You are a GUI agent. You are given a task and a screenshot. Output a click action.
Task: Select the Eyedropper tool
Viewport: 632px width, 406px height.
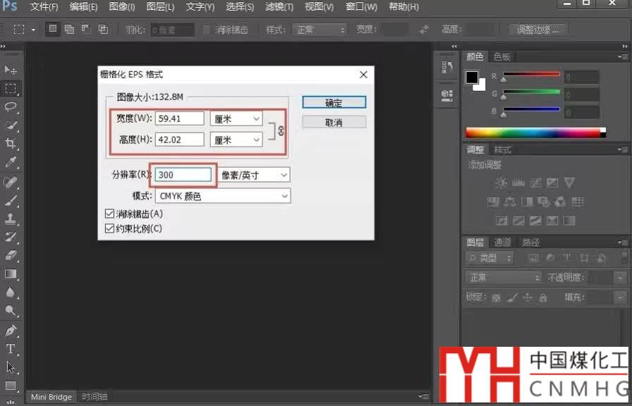tap(11, 163)
